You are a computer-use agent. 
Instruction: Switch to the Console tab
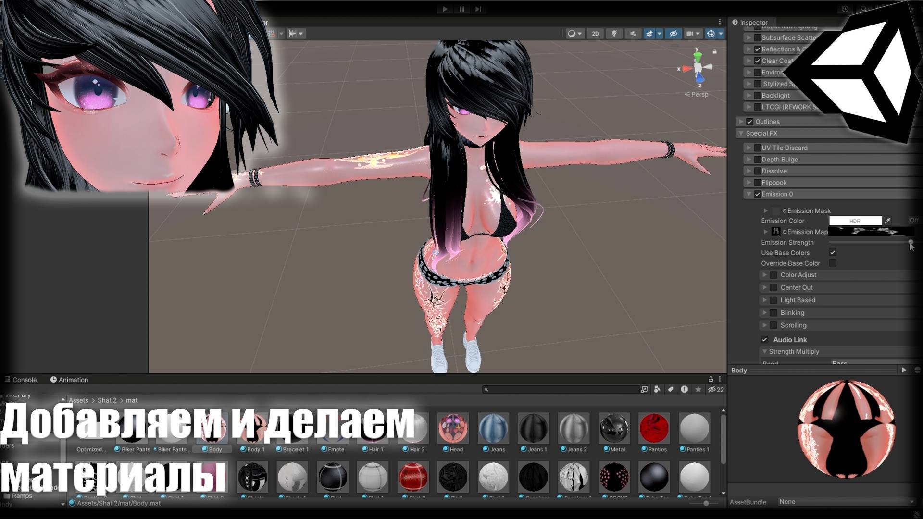[24, 379]
